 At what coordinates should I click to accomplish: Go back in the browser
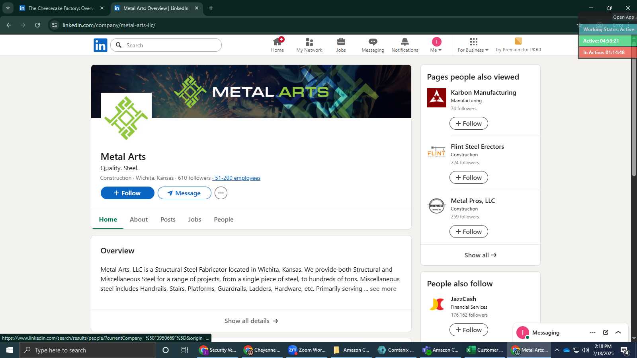9,25
